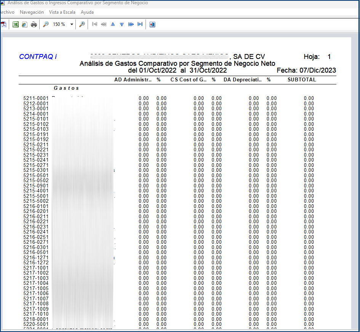
Task: Select account code 5212-0001
Action: point(36,103)
